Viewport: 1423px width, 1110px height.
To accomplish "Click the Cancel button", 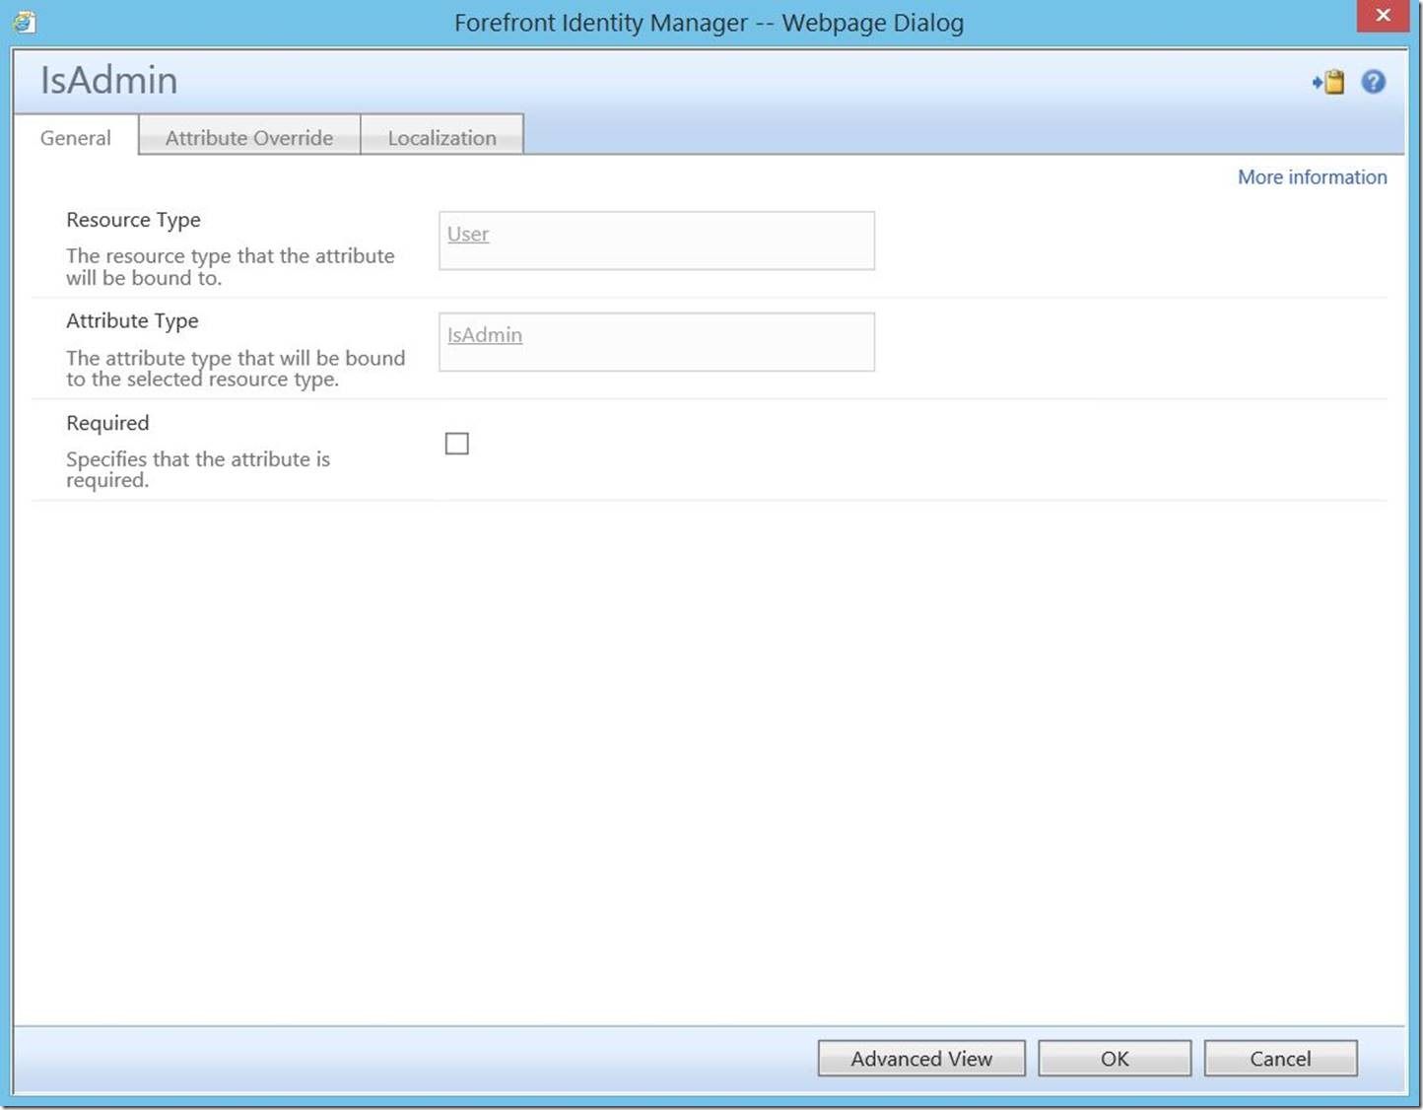I will pyautogui.click(x=1280, y=1059).
